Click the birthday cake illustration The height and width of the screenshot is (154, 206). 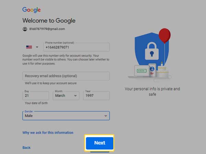(162, 71)
